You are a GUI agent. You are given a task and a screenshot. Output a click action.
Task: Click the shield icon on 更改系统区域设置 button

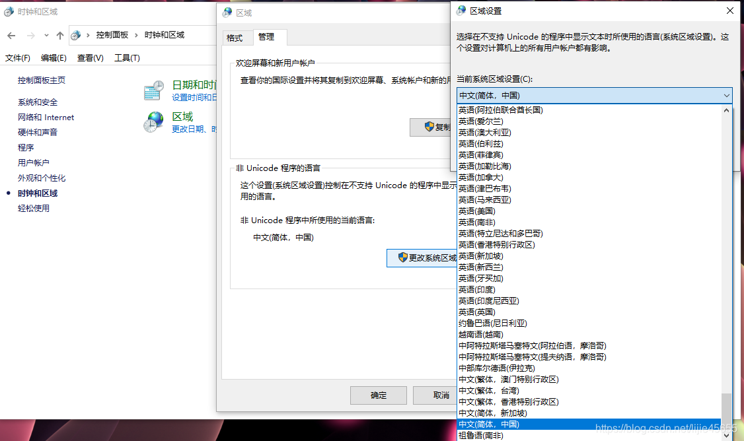pos(402,257)
